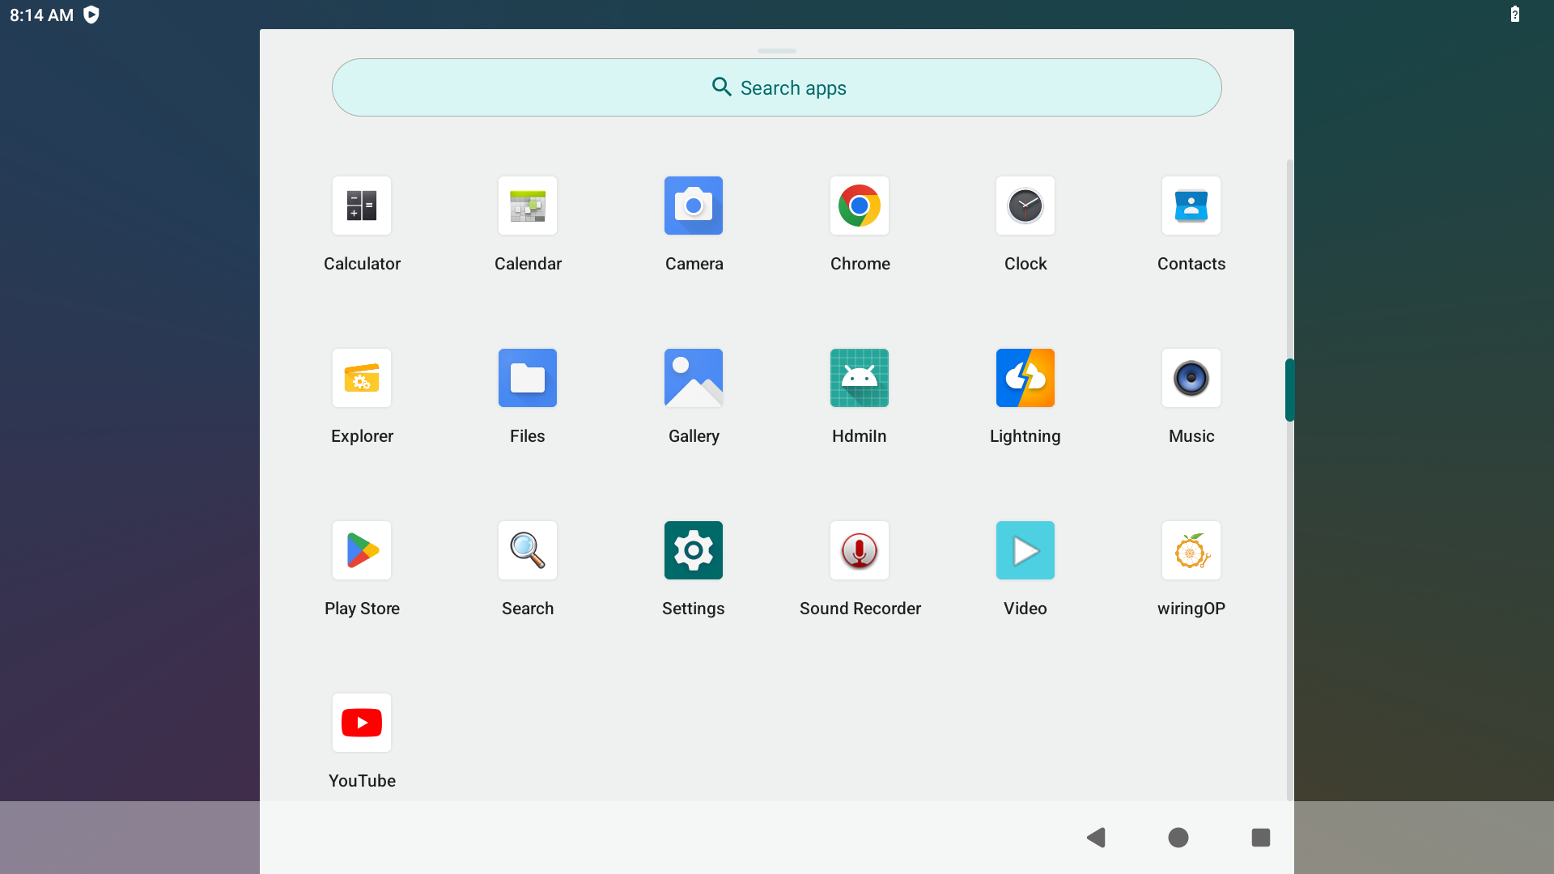Viewport: 1554px width, 874px height.
Task: Open the Files app
Action: pos(528,378)
